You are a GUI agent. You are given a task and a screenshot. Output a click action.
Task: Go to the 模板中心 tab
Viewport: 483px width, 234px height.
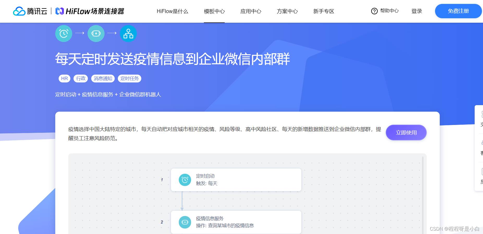(x=214, y=11)
